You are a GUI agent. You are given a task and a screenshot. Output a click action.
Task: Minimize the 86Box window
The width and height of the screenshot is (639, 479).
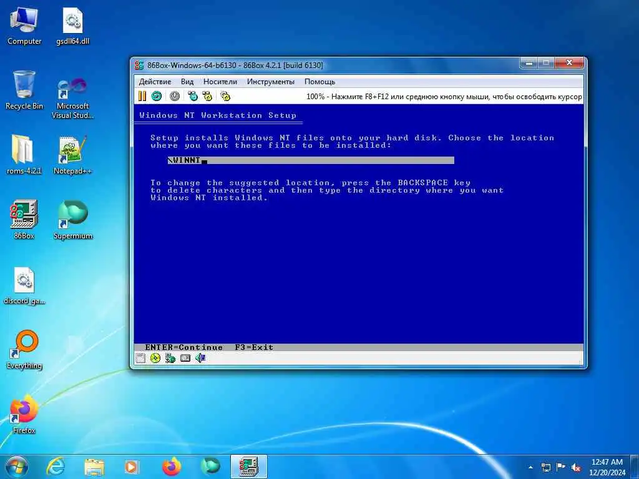tap(529, 63)
